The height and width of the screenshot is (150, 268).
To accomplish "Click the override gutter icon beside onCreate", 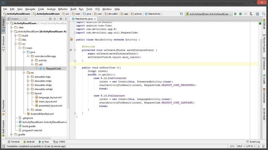I will click(71, 50).
